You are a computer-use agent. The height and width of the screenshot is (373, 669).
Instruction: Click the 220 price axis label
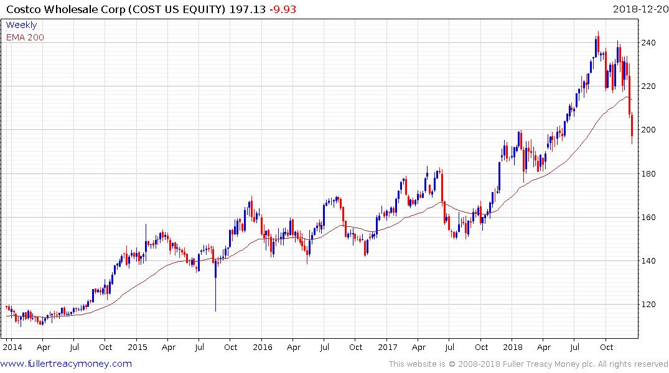(648, 86)
